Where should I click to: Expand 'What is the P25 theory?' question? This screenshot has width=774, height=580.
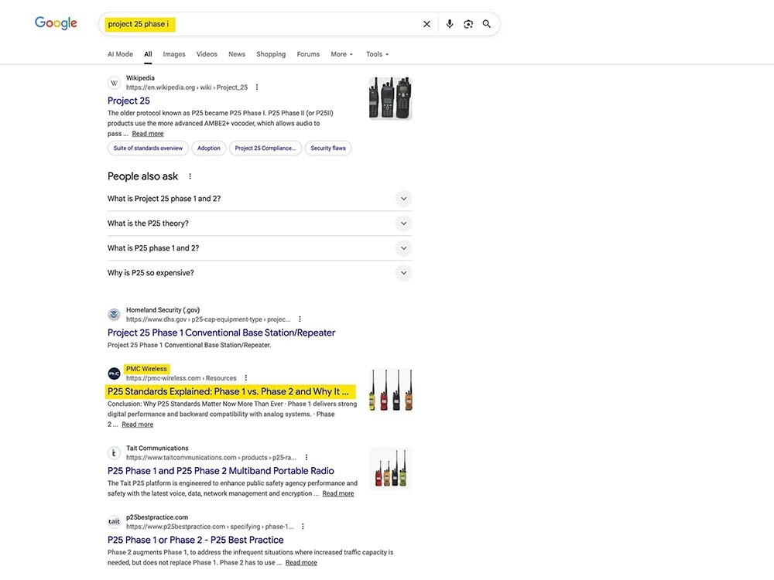pos(259,223)
